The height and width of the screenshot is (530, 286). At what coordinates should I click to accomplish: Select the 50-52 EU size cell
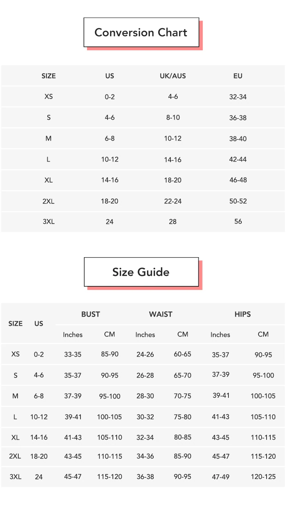[x=238, y=201]
